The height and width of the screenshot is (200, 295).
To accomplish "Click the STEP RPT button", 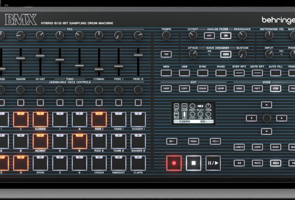I will click(239, 73).
